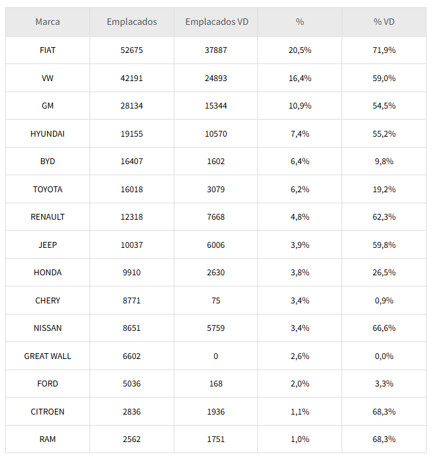Click the HONDA brand cell
Screen dimensions: 435x461
click(48, 273)
